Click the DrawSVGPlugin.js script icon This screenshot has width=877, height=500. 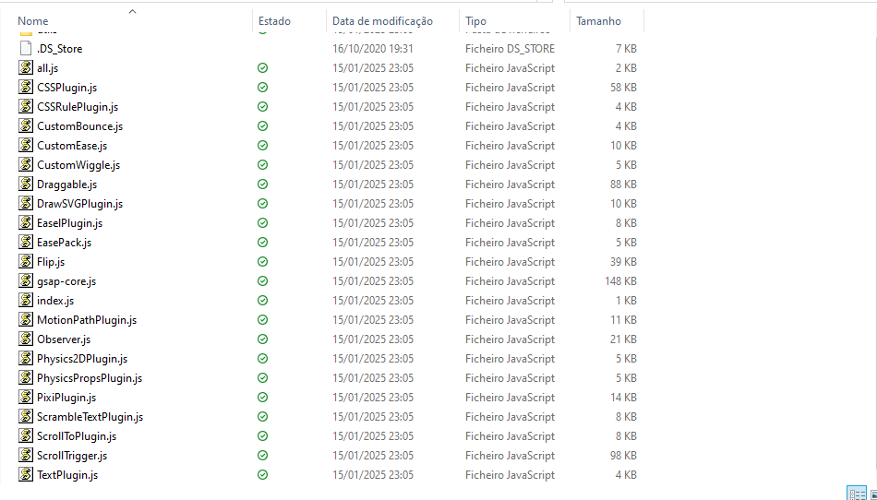[x=26, y=203]
